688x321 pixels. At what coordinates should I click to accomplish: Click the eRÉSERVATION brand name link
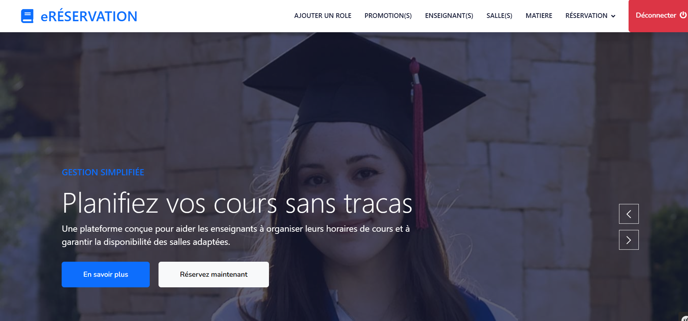pos(89,16)
